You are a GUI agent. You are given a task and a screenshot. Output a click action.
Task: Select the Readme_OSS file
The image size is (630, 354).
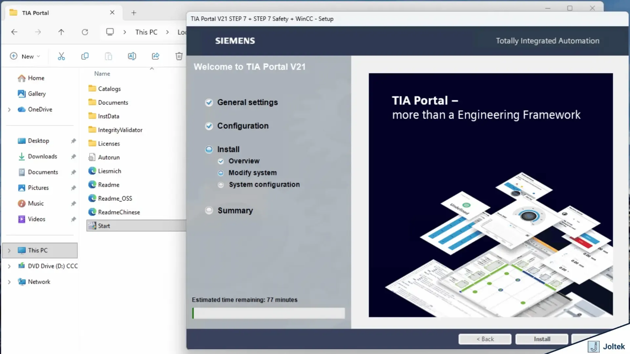(x=110, y=199)
